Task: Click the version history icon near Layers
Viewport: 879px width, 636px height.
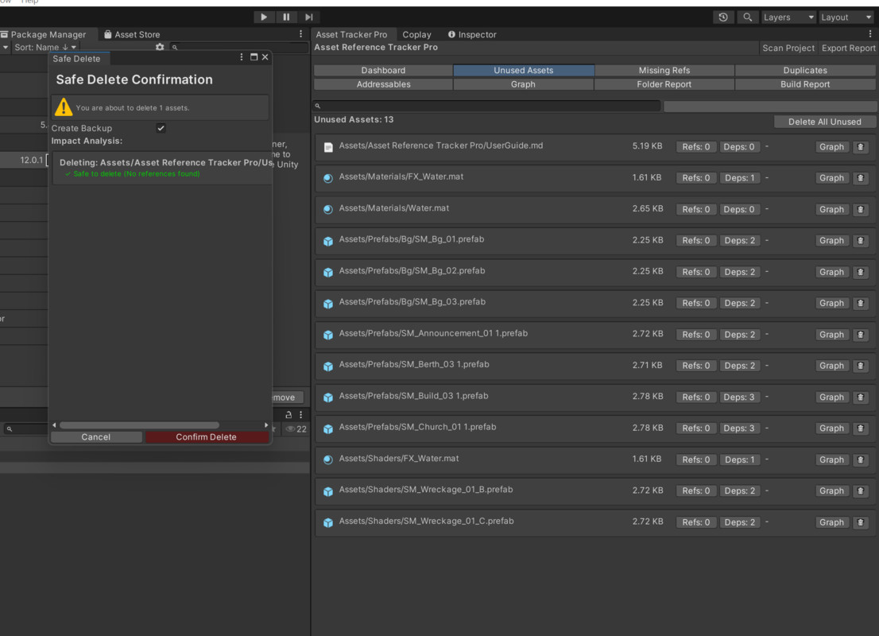Action: (722, 16)
